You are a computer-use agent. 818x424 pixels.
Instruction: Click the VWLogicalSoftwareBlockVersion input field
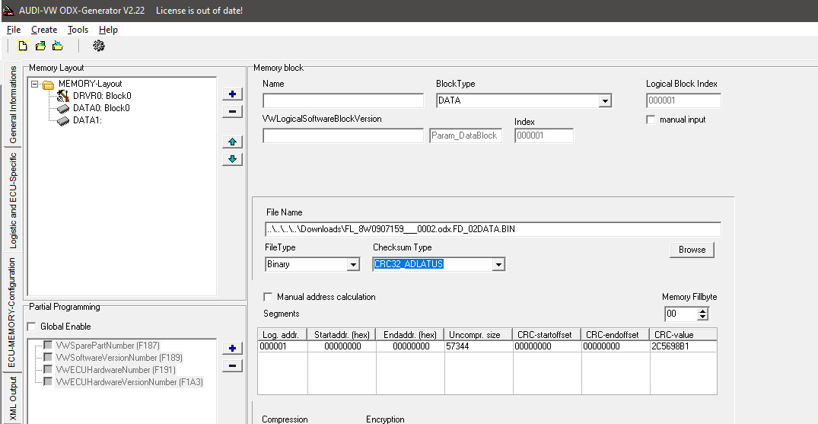[x=343, y=135]
